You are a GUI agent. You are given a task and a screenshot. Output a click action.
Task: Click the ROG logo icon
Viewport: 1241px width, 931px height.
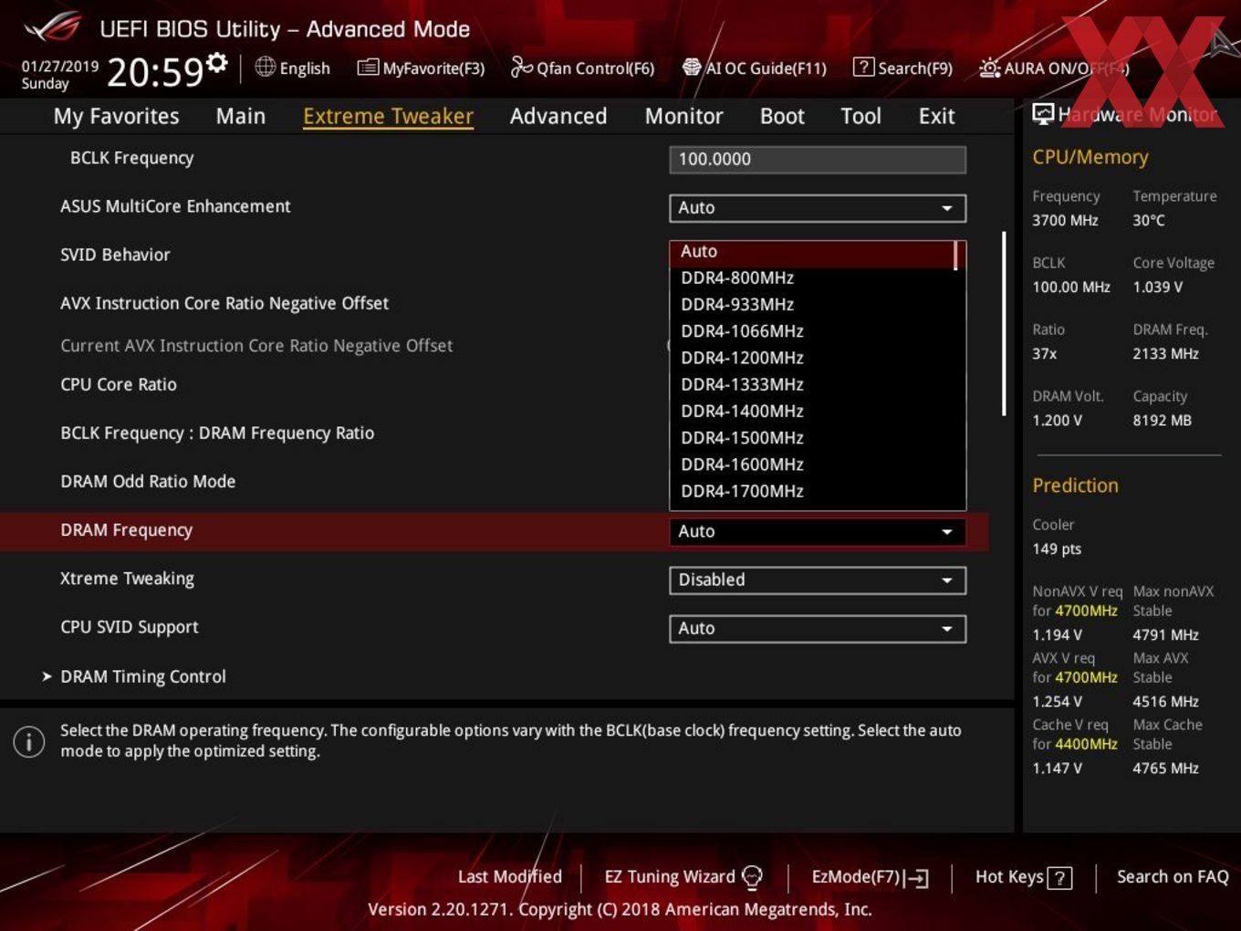point(52,27)
